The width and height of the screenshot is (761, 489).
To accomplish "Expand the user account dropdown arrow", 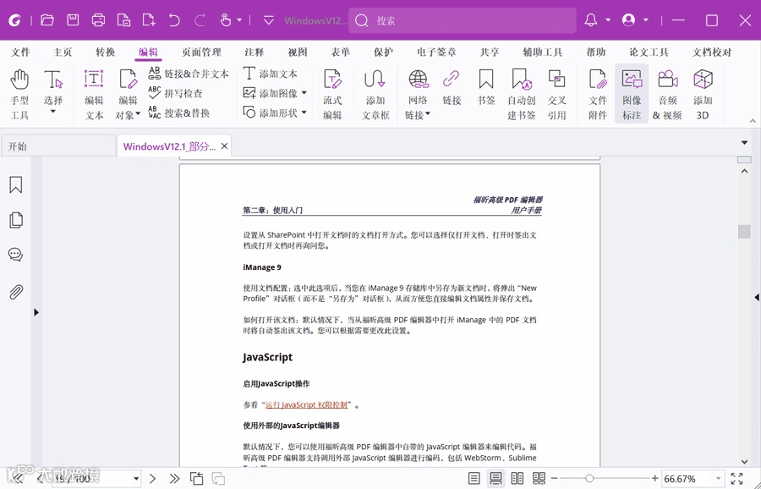I will (646, 20).
